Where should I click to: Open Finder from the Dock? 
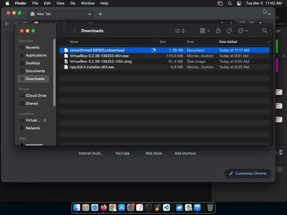tap(77, 208)
